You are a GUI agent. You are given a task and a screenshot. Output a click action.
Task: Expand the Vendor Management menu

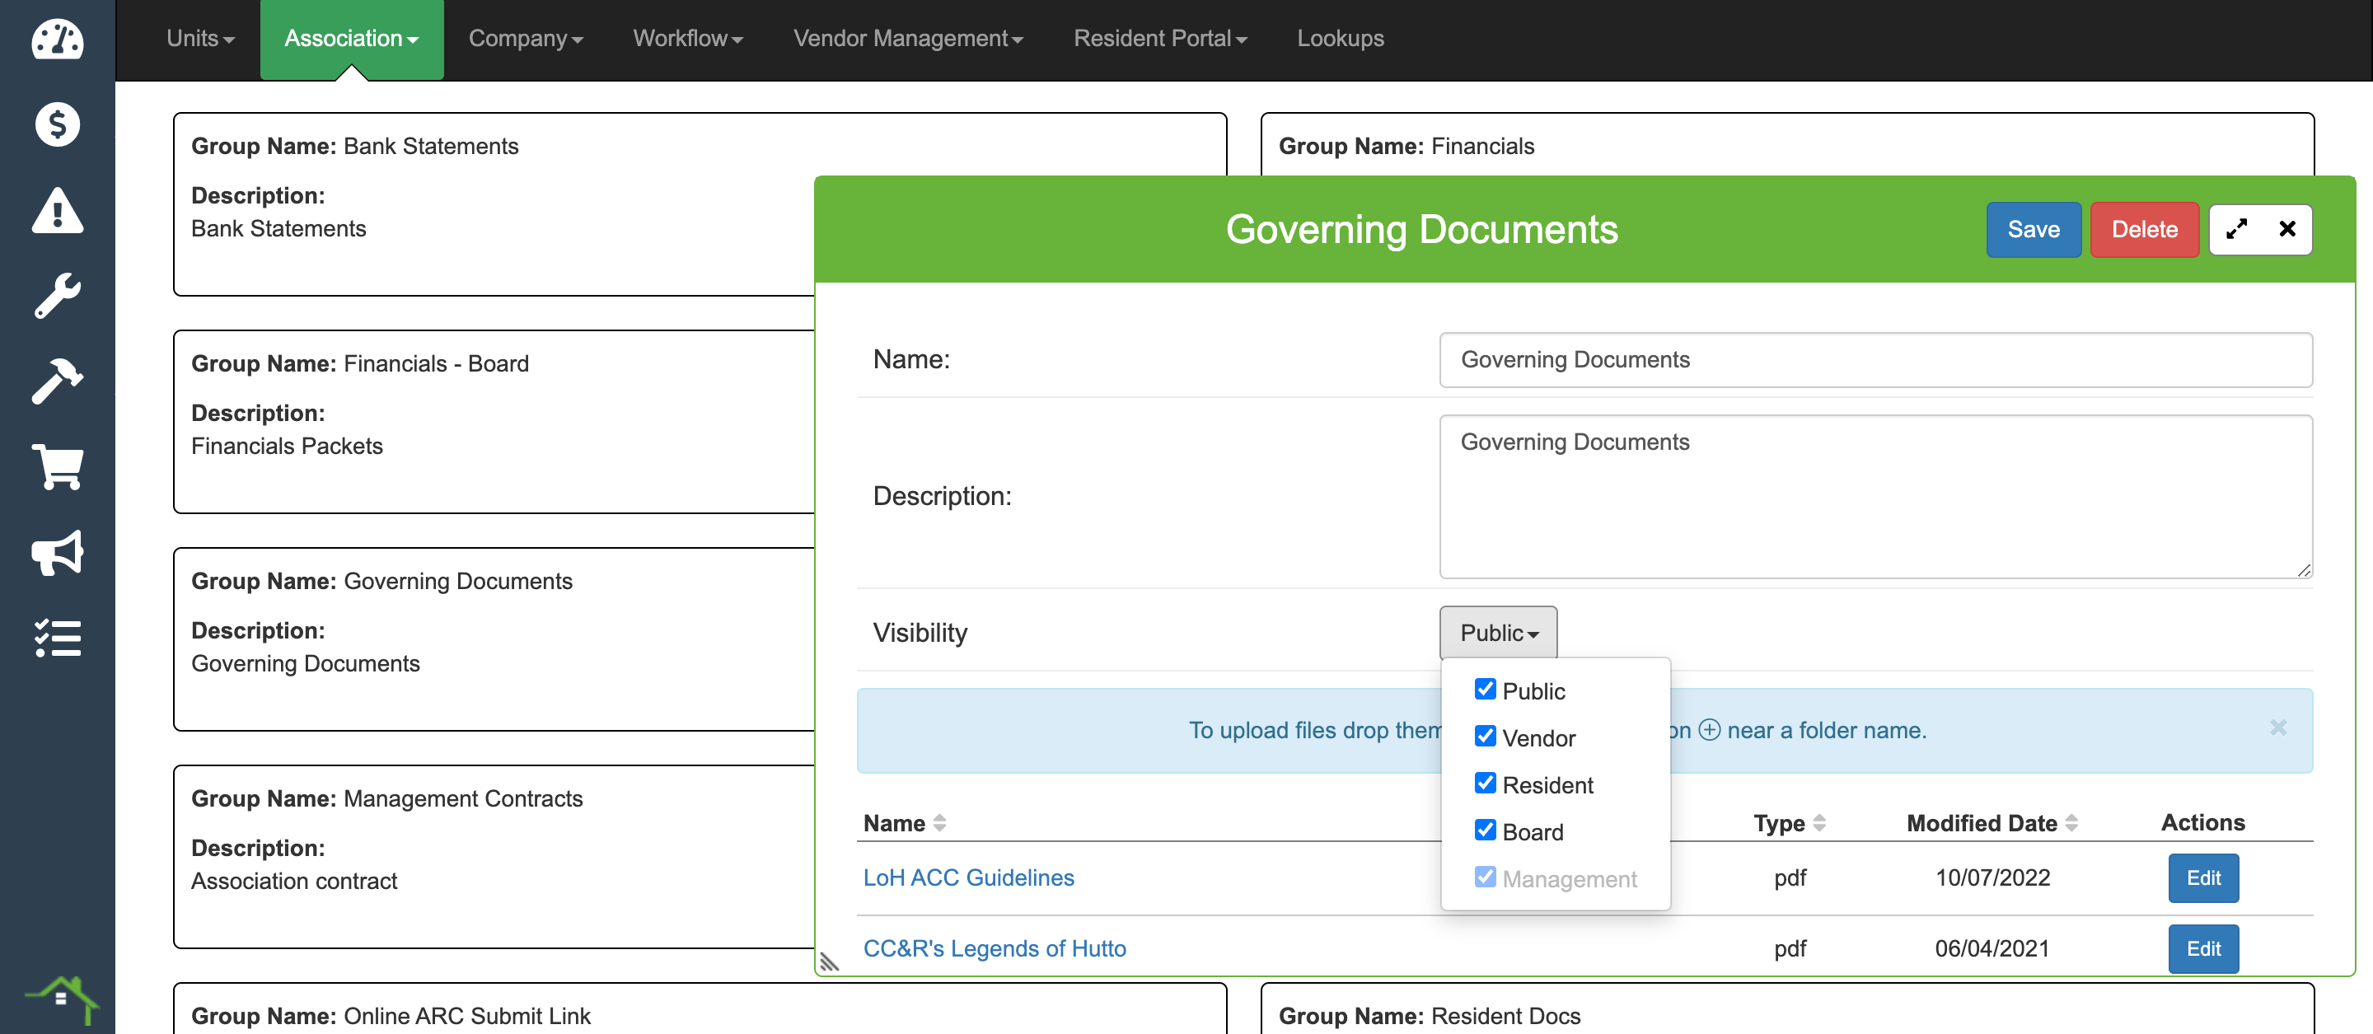coord(907,39)
